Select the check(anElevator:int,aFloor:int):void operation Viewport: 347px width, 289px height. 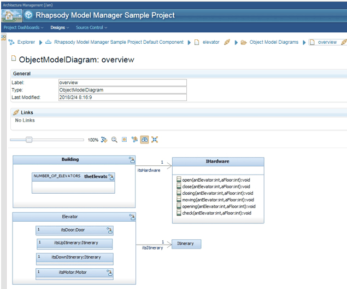pyautogui.click(x=216, y=213)
